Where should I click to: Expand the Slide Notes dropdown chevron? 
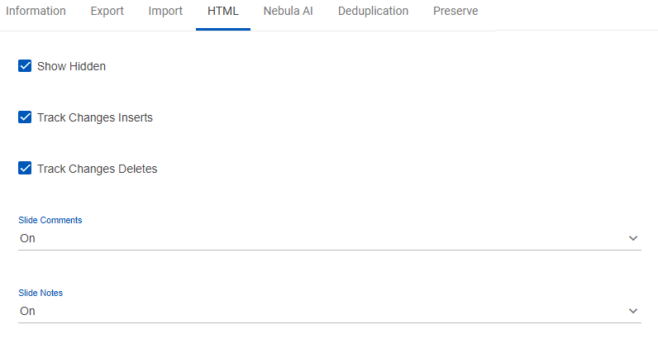pos(633,311)
